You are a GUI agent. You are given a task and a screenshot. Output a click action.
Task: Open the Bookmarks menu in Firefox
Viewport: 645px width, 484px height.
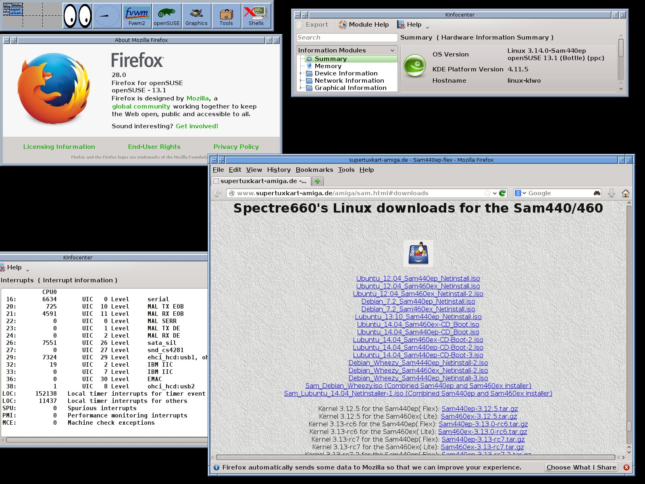tap(314, 170)
